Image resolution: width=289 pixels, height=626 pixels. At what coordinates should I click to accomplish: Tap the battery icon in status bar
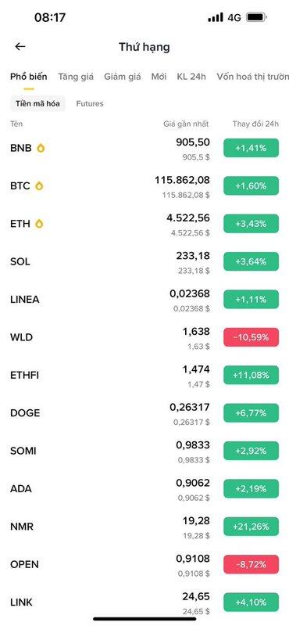pyautogui.click(x=257, y=17)
